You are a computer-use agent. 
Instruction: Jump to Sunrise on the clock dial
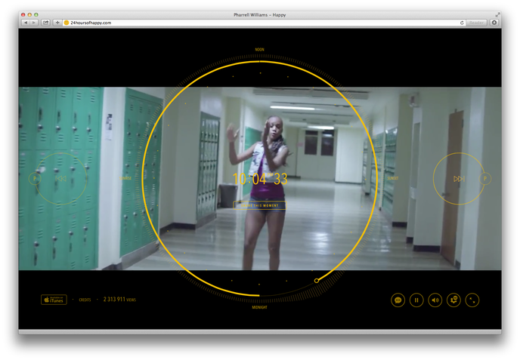tap(126, 179)
